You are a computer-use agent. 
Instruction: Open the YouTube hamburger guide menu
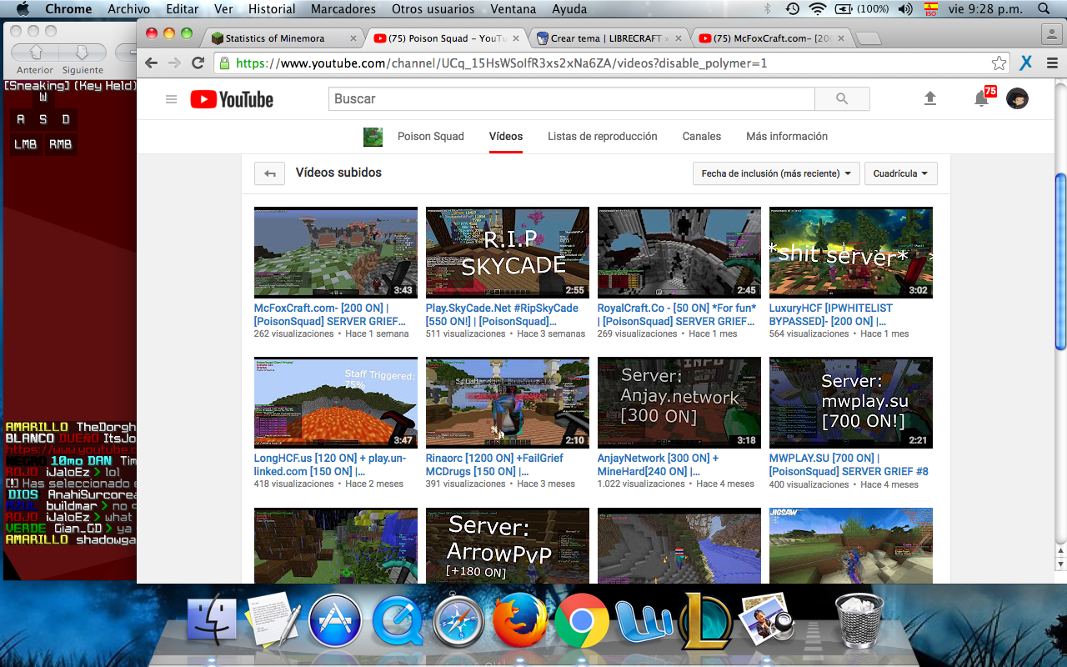[171, 99]
